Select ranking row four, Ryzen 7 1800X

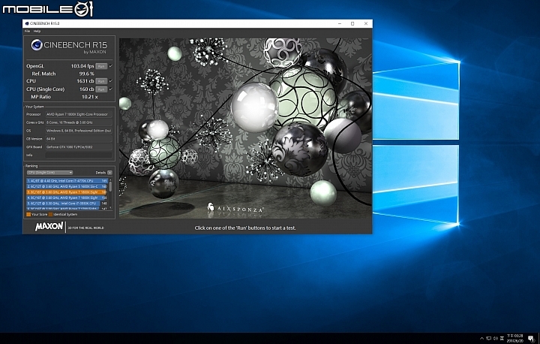point(67,198)
